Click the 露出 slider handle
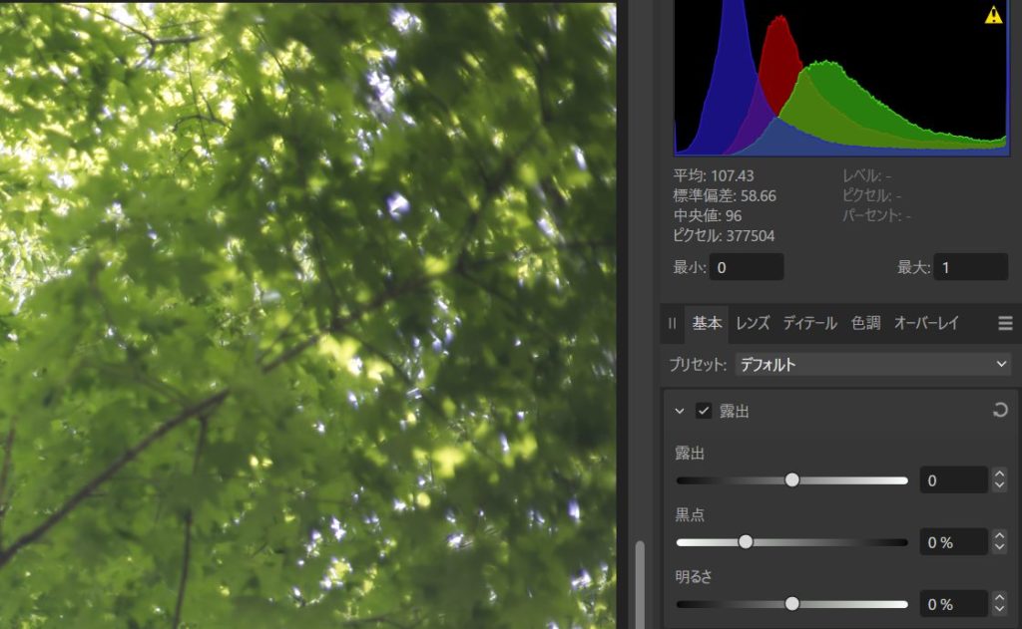The image size is (1022, 629). 791,479
